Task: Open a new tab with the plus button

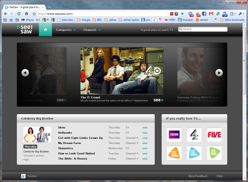Action: coord(49,7)
